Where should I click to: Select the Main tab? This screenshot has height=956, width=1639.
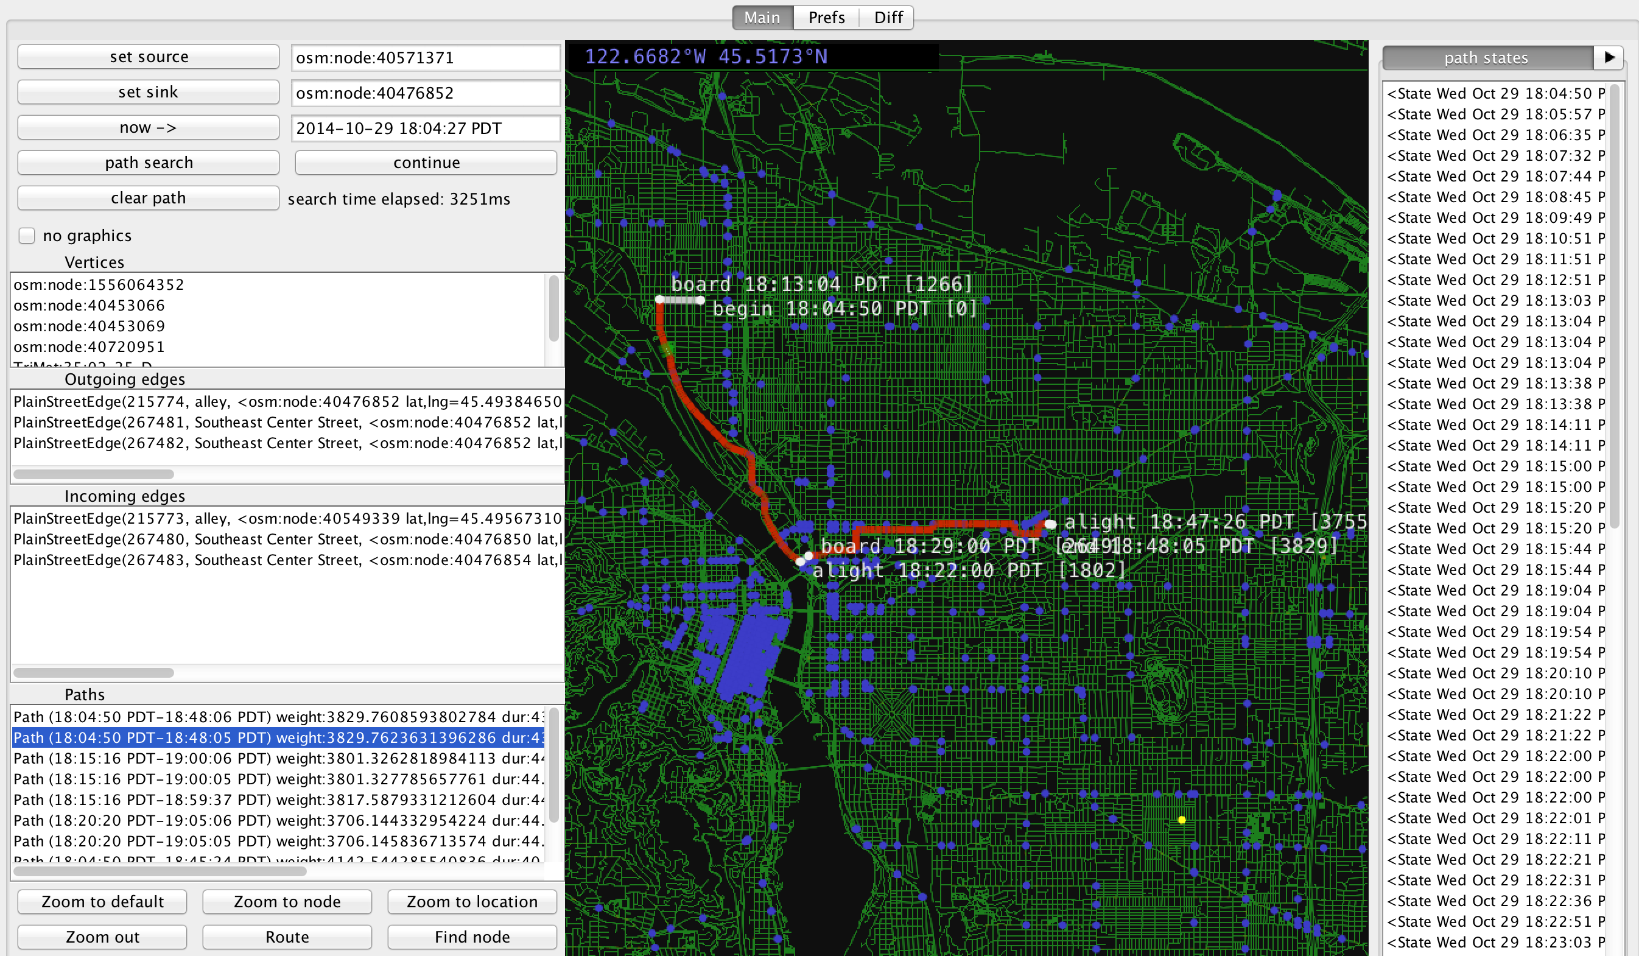762,18
